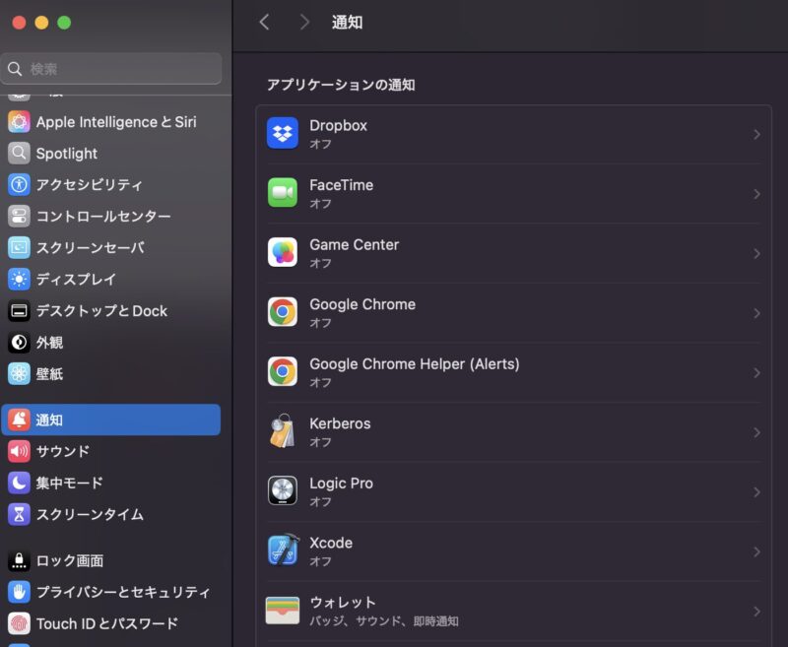This screenshot has width=788, height=647.
Task: Click the Touch ID fingerprint icon
Action: point(19,623)
